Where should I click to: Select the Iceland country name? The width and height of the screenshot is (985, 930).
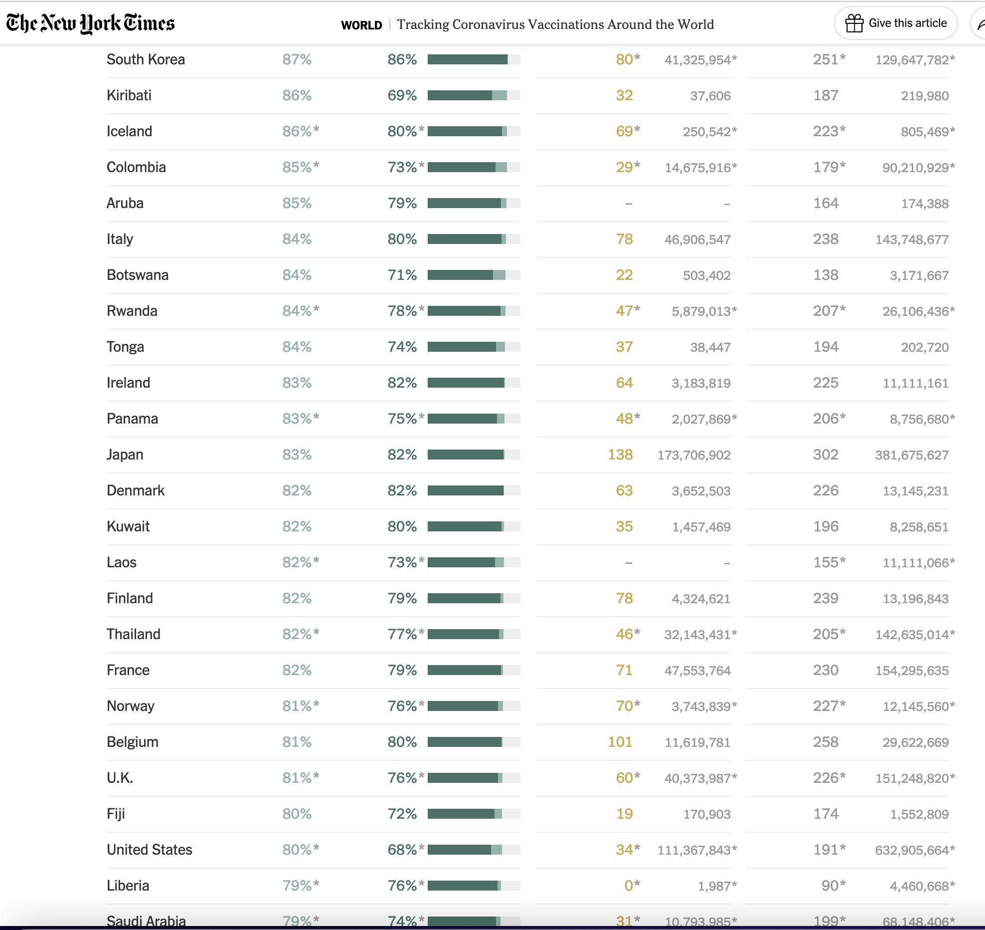[129, 131]
